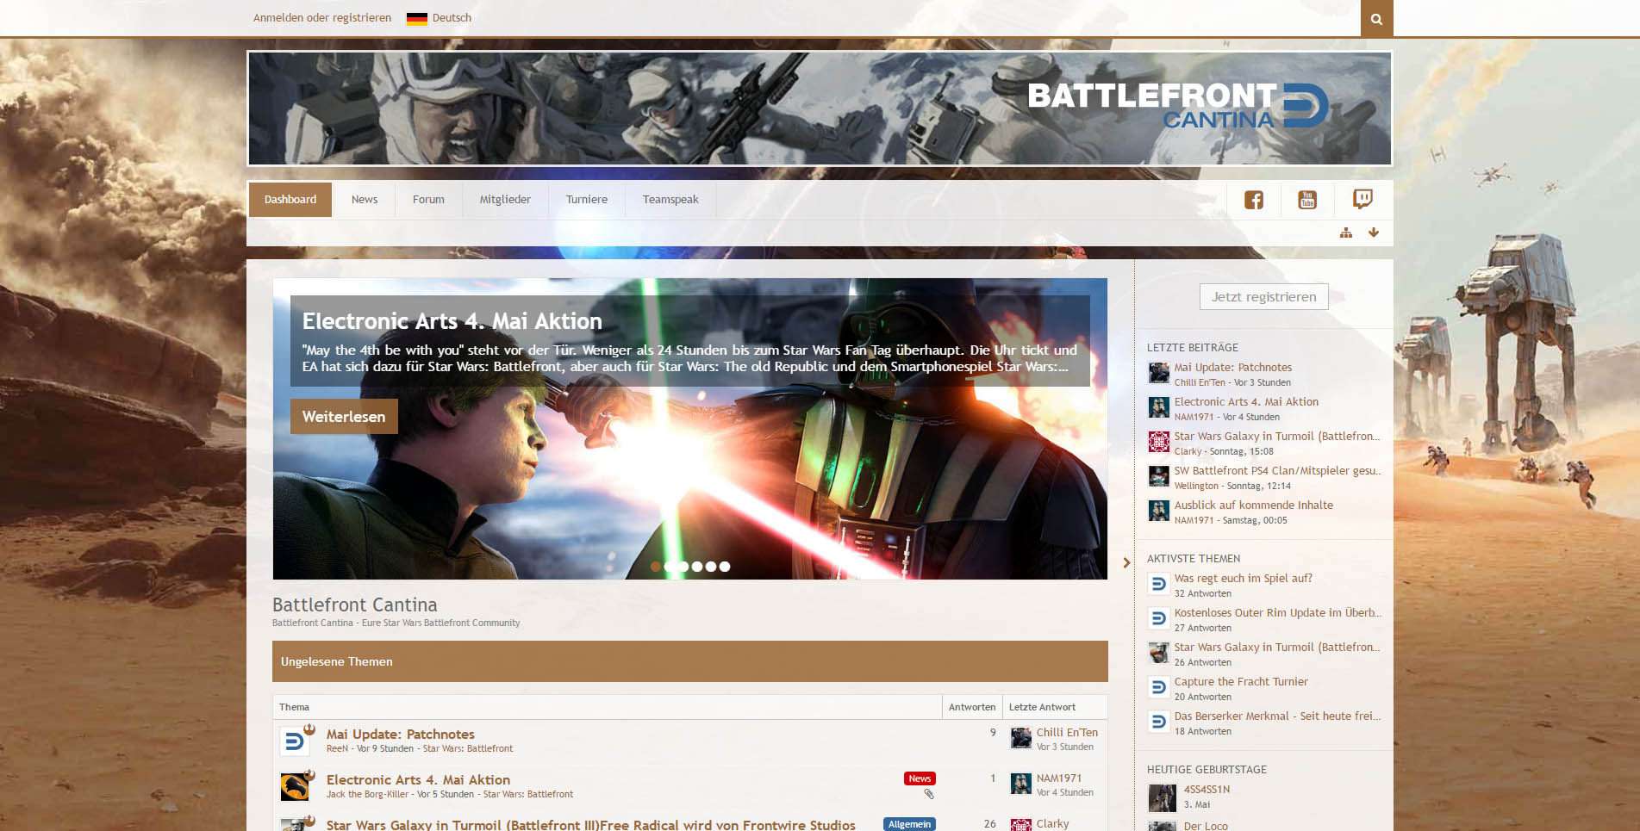Open the Dashboard tab
Viewport: 1640px width, 831px height.
coord(290,200)
